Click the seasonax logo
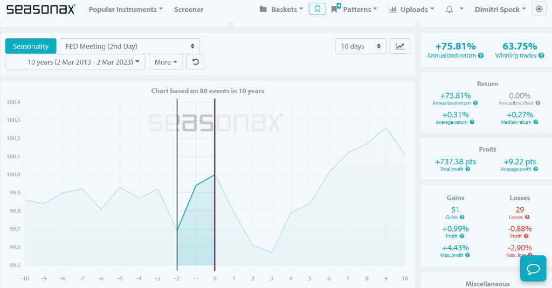Image resolution: width=552 pixels, height=288 pixels. pyautogui.click(x=41, y=9)
